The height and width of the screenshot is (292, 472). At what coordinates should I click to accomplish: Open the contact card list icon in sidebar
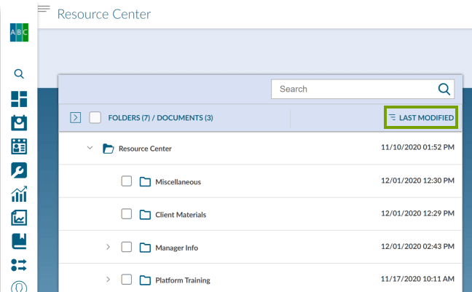19,146
